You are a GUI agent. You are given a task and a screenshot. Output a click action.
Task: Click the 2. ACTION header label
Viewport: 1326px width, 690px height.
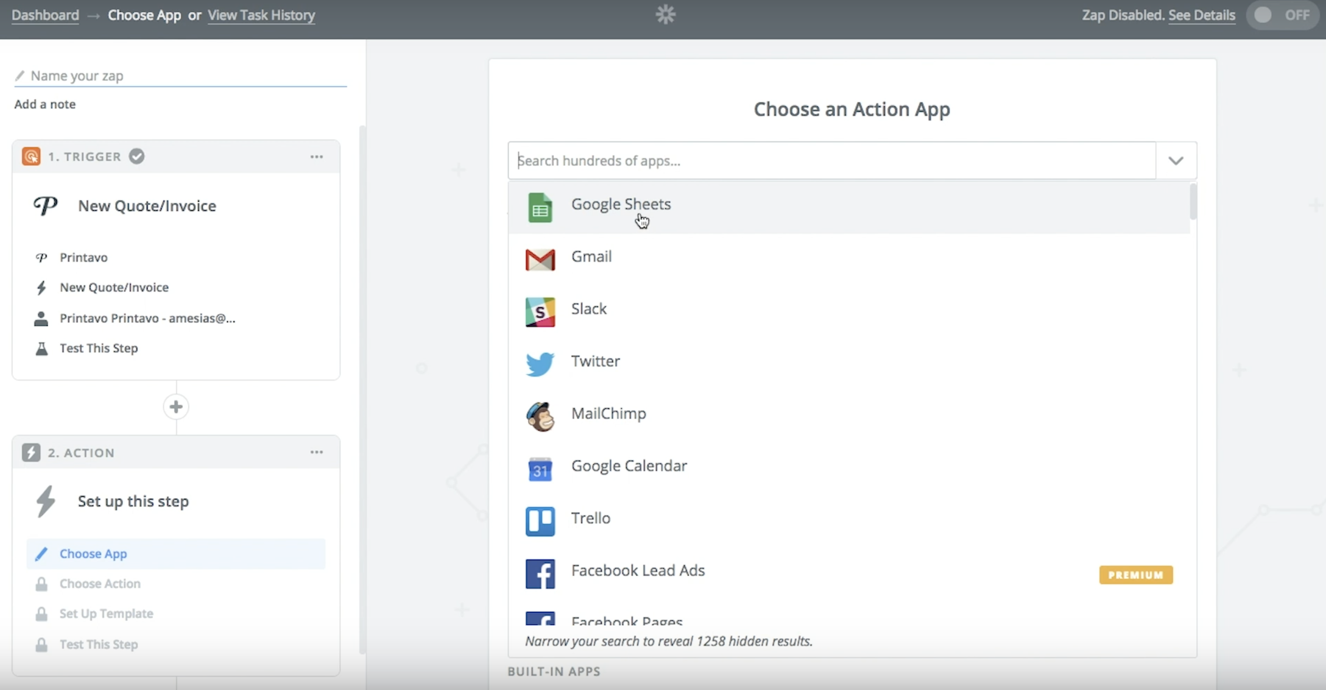click(81, 452)
